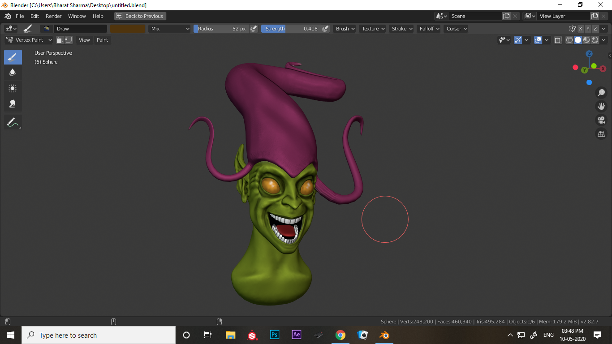Activate the camera view icon
612x344 pixels.
point(601,120)
